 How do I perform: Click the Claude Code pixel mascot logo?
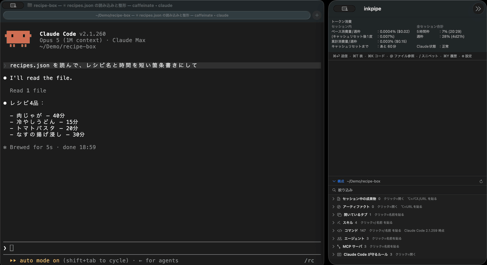[18, 39]
